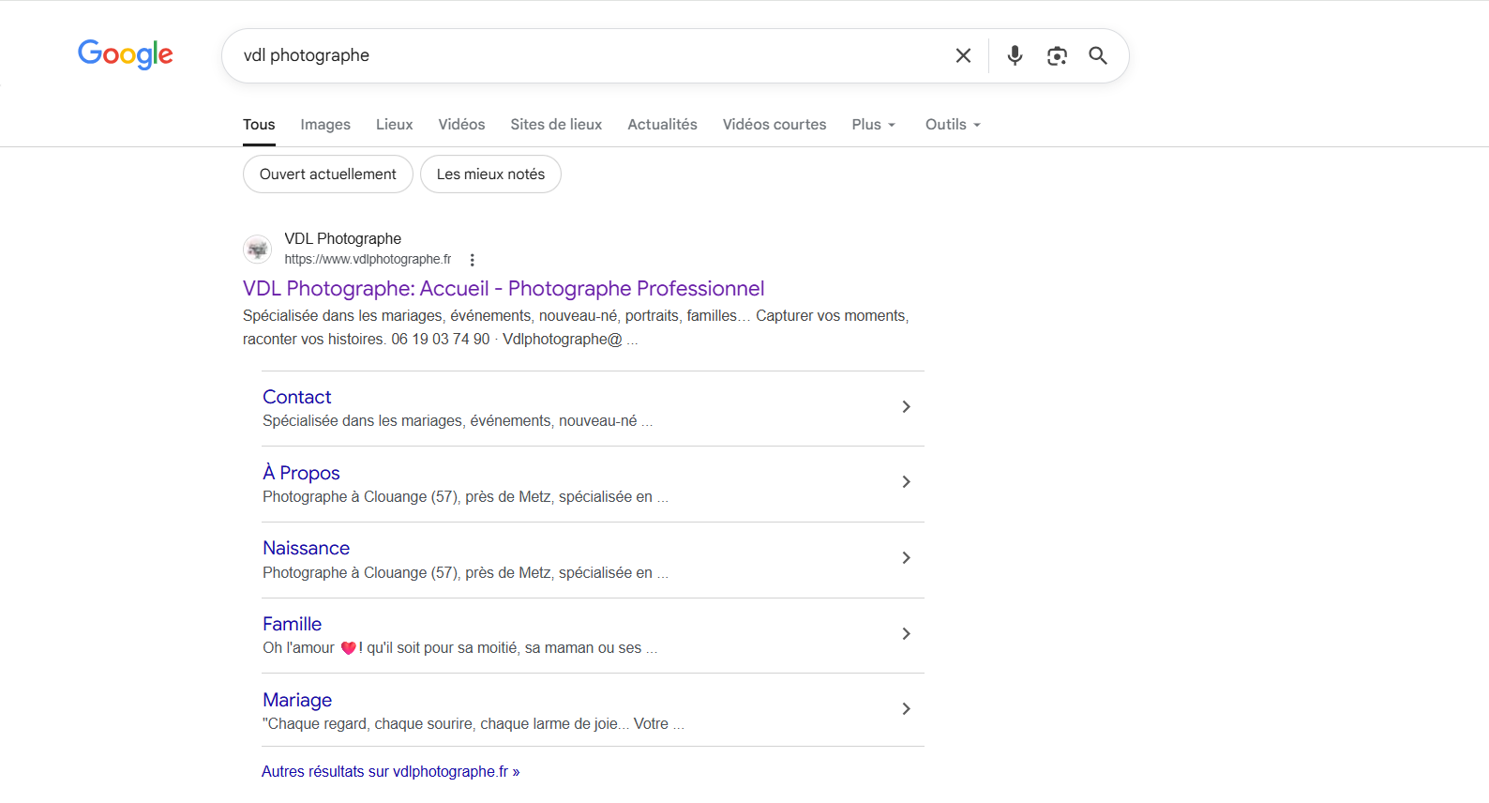Open the Vidéos courtes tab
The width and height of the screenshot is (1489, 803).
tap(775, 125)
